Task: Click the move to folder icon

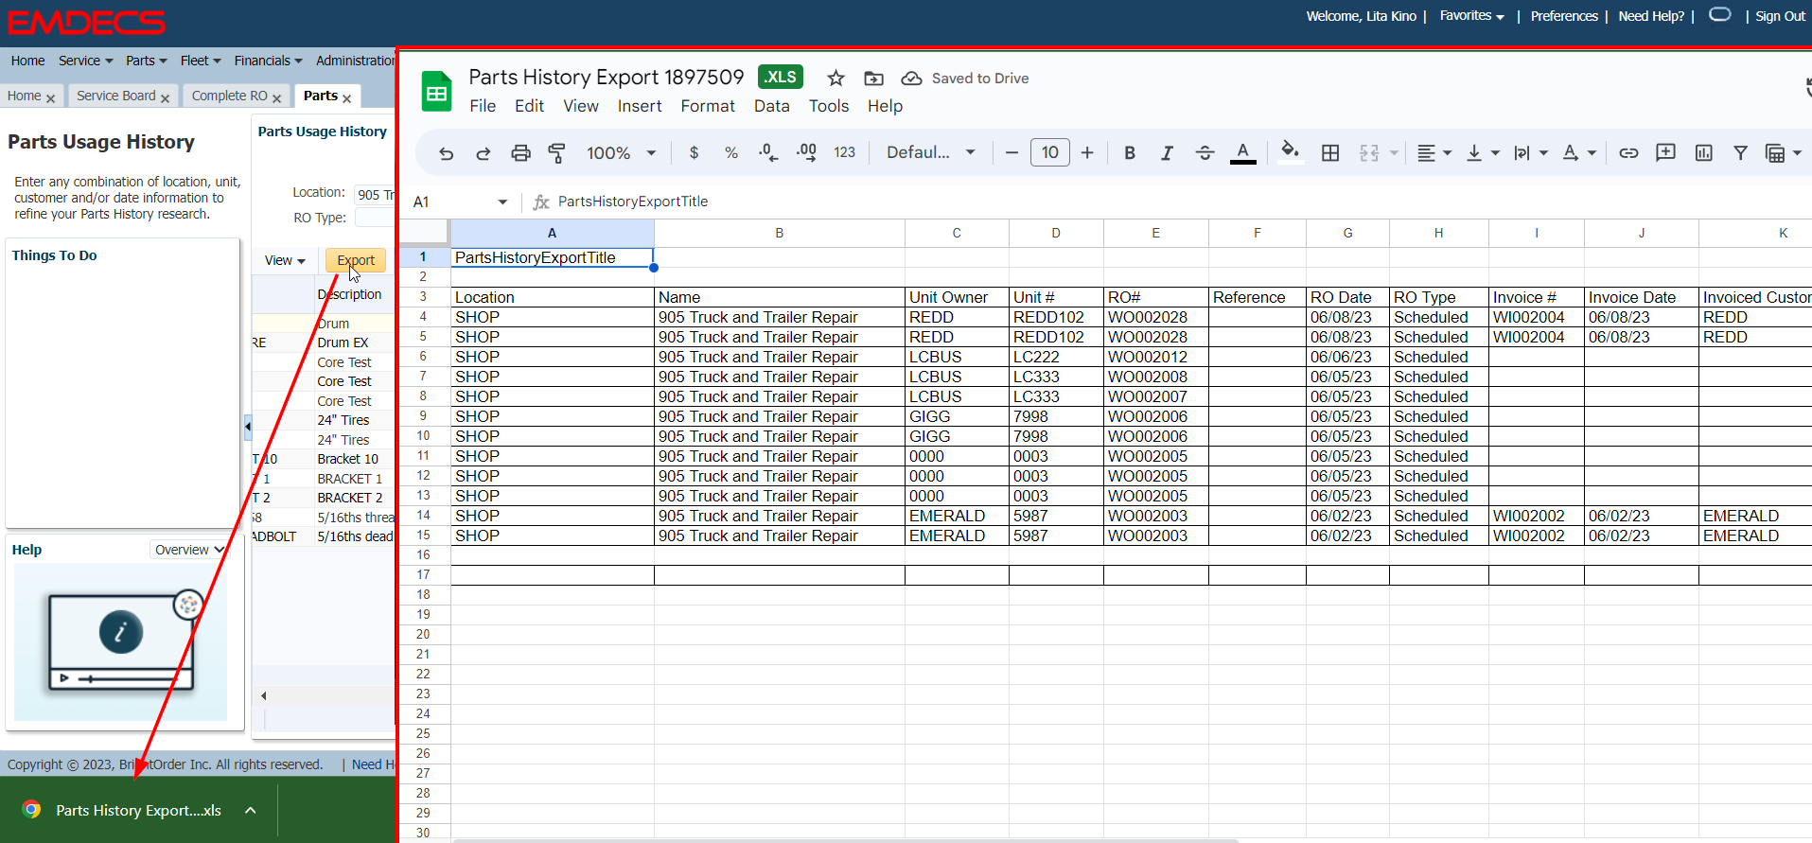Action: pyautogui.click(x=874, y=79)
